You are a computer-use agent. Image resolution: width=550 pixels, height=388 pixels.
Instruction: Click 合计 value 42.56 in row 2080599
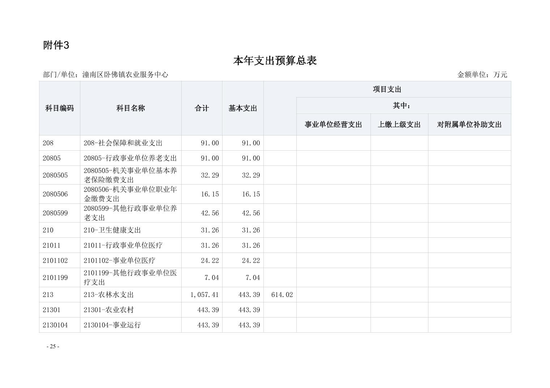(210, 213)
